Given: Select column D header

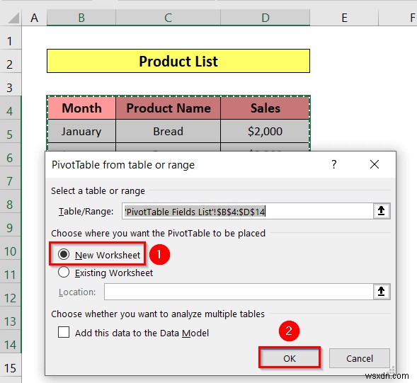Looking at the screenshot, I should point(265,18).
